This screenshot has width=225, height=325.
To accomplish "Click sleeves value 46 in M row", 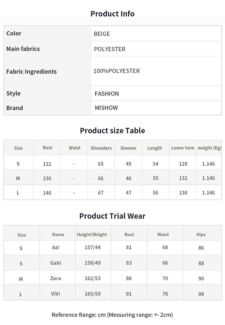I will click(x=128, y=178).
